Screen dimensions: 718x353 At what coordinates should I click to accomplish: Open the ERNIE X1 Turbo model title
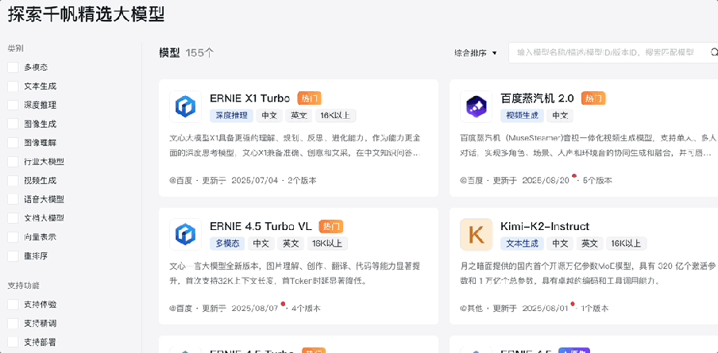click(250, 98)
